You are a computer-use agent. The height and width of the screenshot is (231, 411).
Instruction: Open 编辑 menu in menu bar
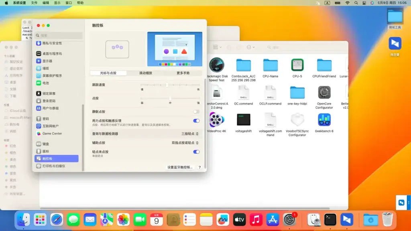tap(46, 3)
